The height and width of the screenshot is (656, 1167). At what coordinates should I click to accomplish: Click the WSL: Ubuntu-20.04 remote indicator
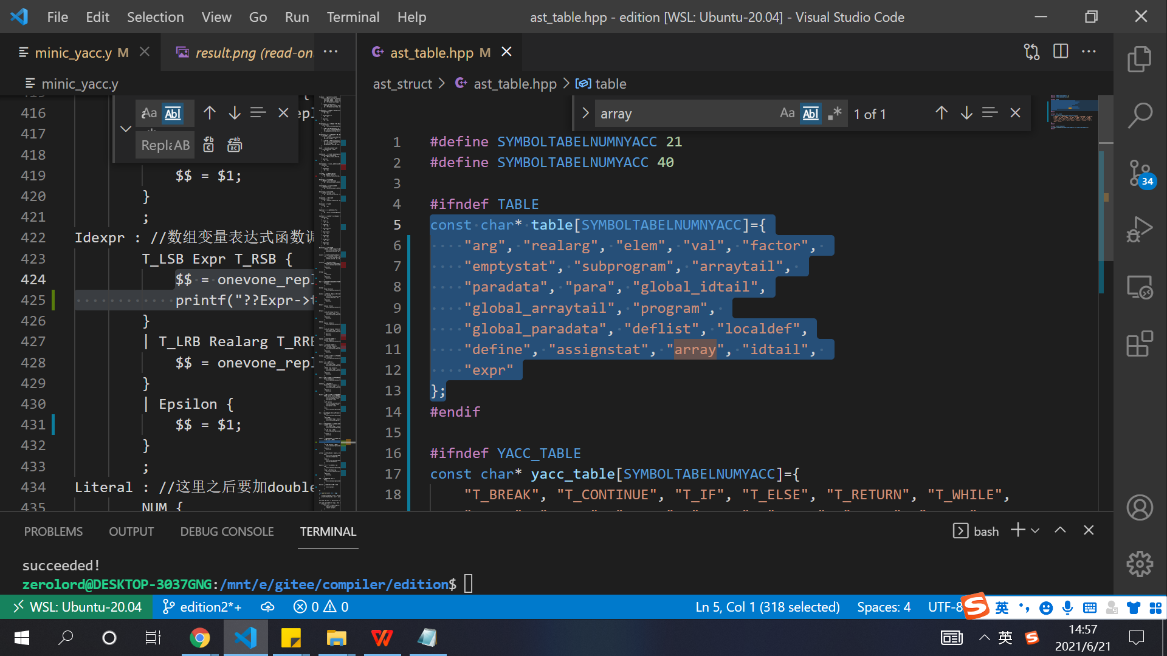tap(77, 607)
